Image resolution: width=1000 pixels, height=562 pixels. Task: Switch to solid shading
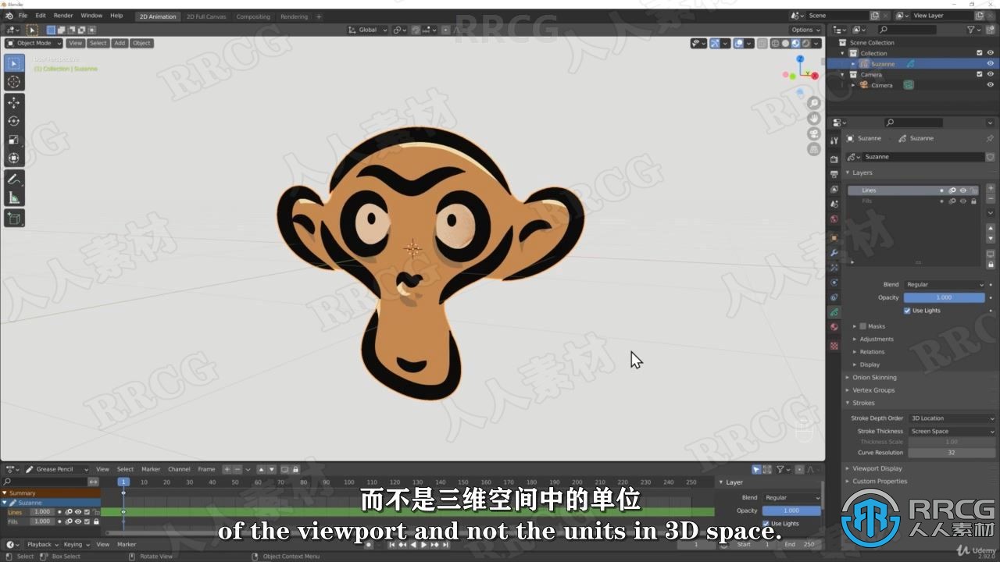(786, 43)
